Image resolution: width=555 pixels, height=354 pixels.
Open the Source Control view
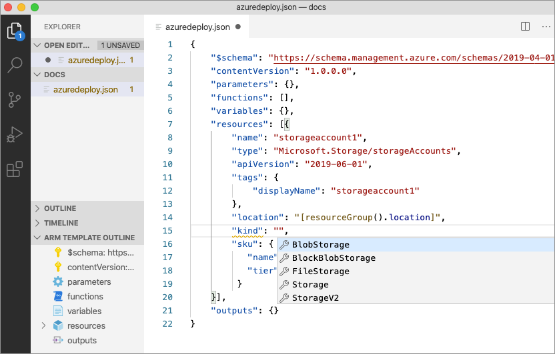(x=15, y=100)
